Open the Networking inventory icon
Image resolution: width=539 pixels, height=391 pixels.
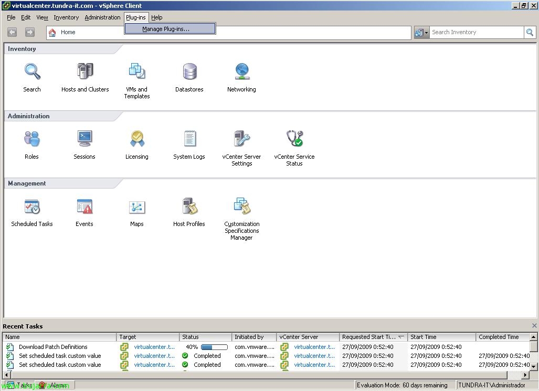pos(241,72)
